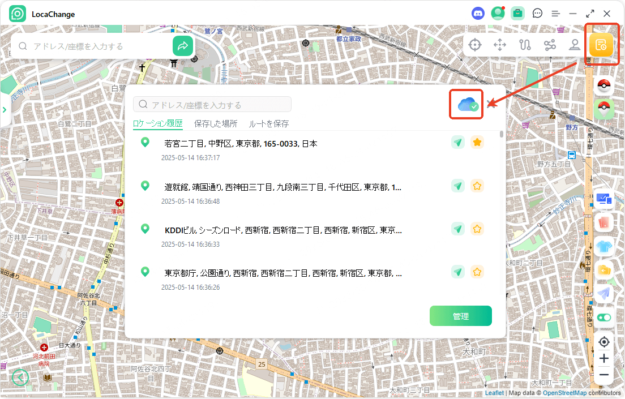
Task: Click the dialog address search field
Action: (212, 105)
